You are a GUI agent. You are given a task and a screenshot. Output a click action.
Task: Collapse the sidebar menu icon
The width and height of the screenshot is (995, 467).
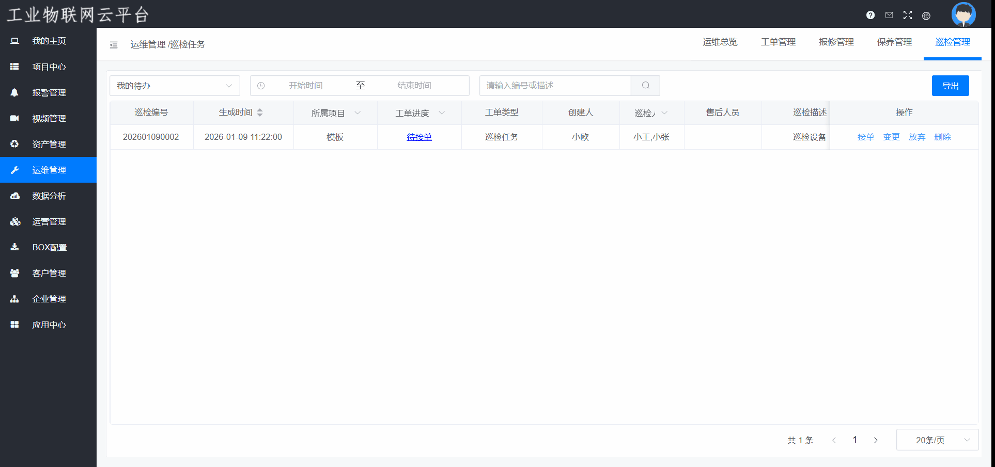click(114, 45)
